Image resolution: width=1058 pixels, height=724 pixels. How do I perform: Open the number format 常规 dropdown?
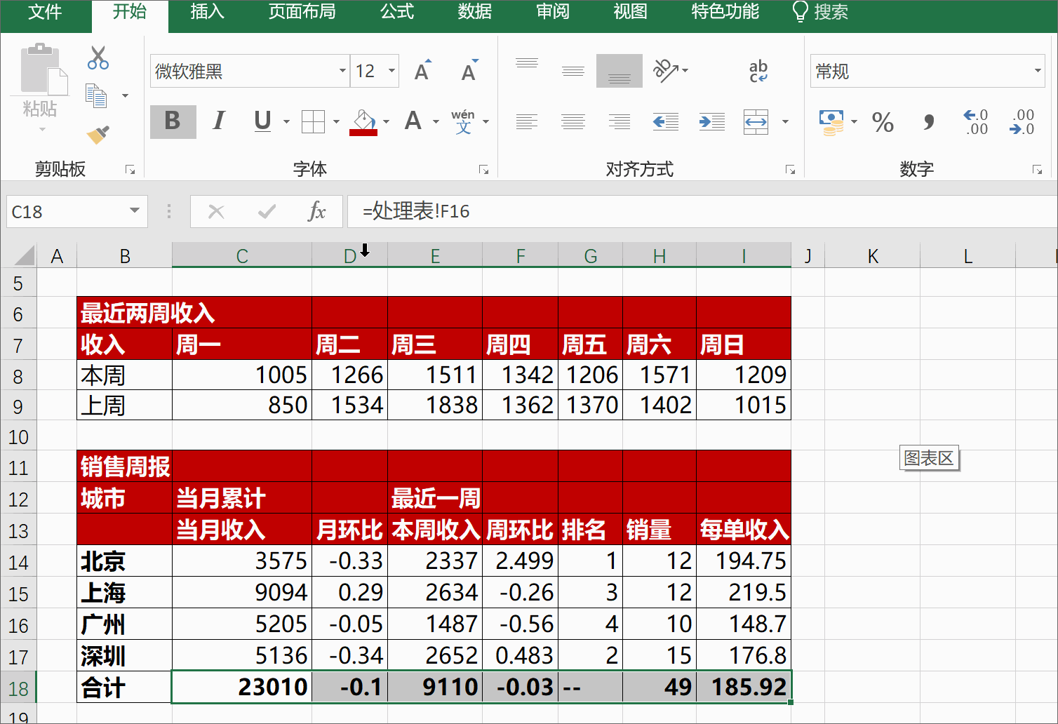1038,71
